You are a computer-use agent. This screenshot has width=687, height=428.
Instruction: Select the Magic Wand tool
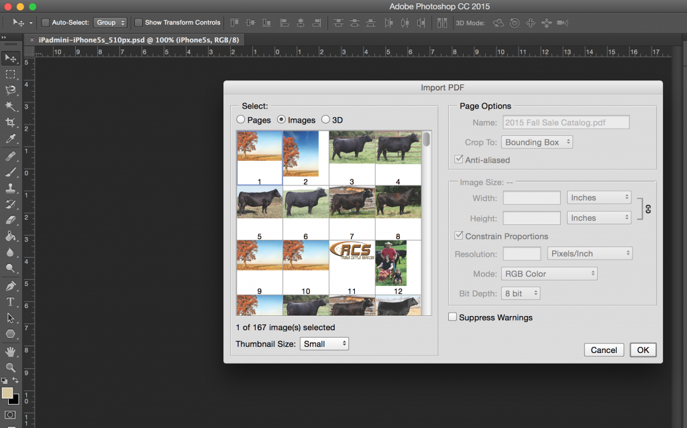pyautogui.click(x=11, y=106)
